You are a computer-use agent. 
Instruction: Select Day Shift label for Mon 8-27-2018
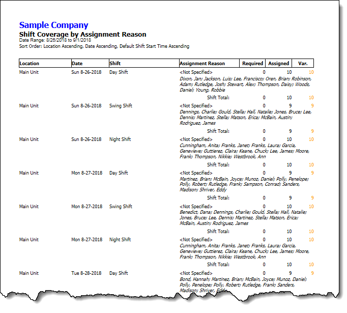coord(119,173)
